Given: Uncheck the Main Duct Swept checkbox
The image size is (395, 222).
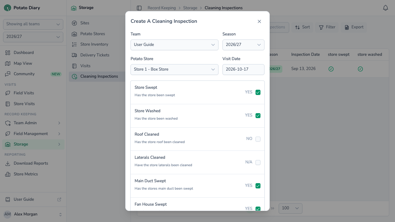Looking at the screenshot, I should [x=258, y=186].
